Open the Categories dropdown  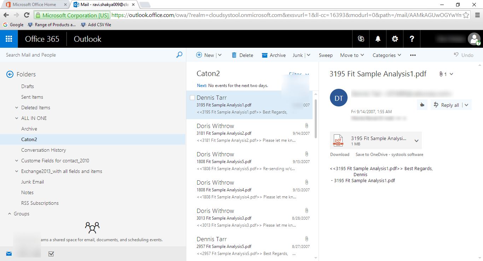(x=387, y=55)
